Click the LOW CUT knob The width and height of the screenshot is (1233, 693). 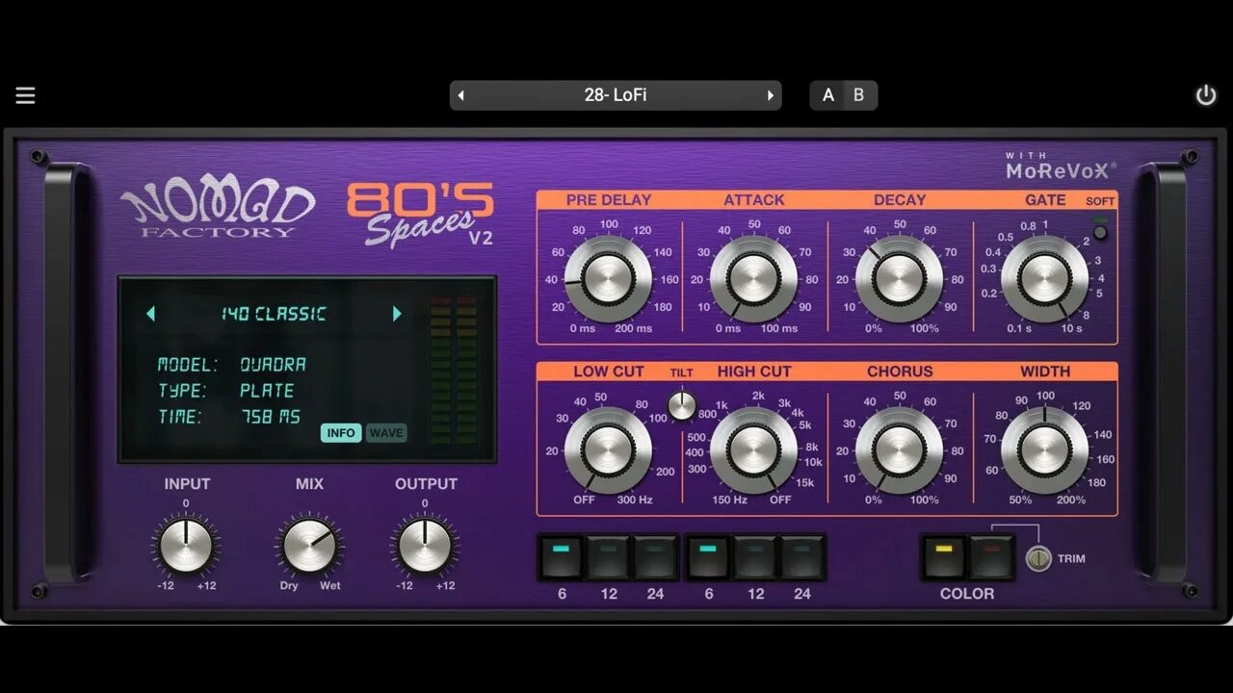point(608,450)
